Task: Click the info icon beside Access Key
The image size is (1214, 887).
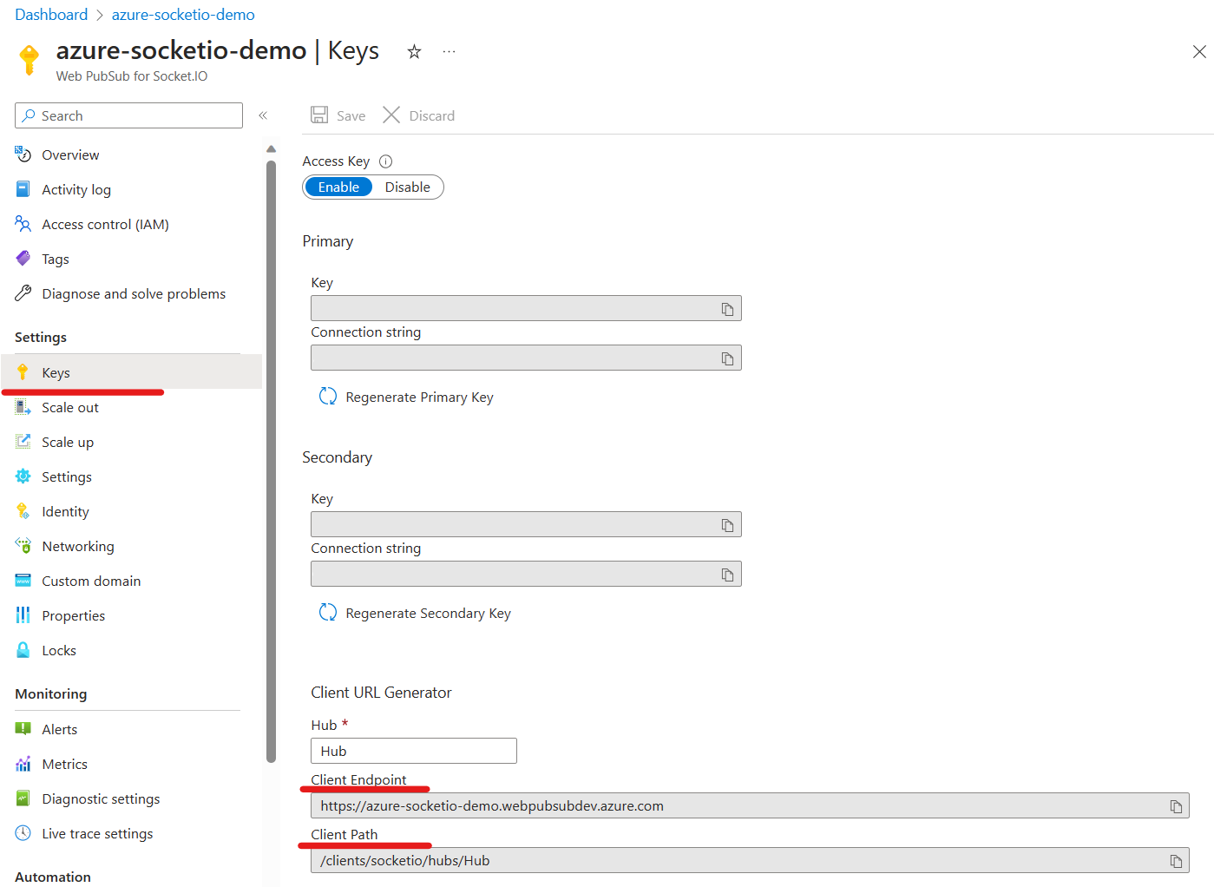Action: tap(384, 161)
